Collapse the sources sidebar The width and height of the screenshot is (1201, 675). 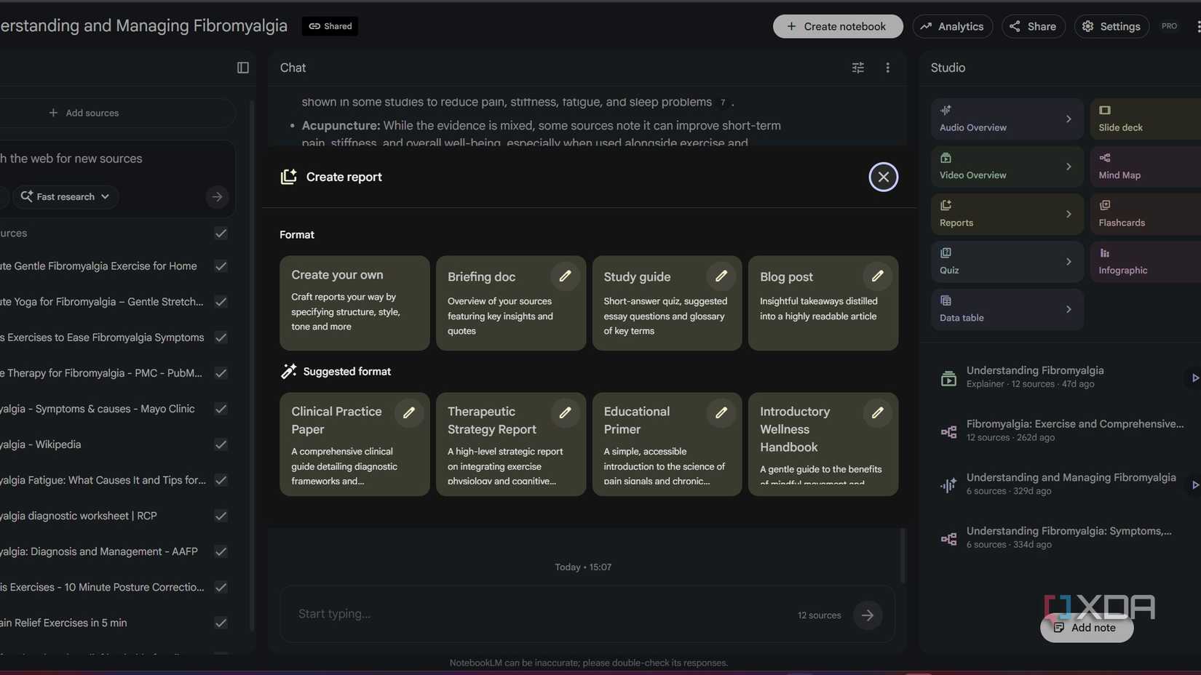[x=242, y=67]
